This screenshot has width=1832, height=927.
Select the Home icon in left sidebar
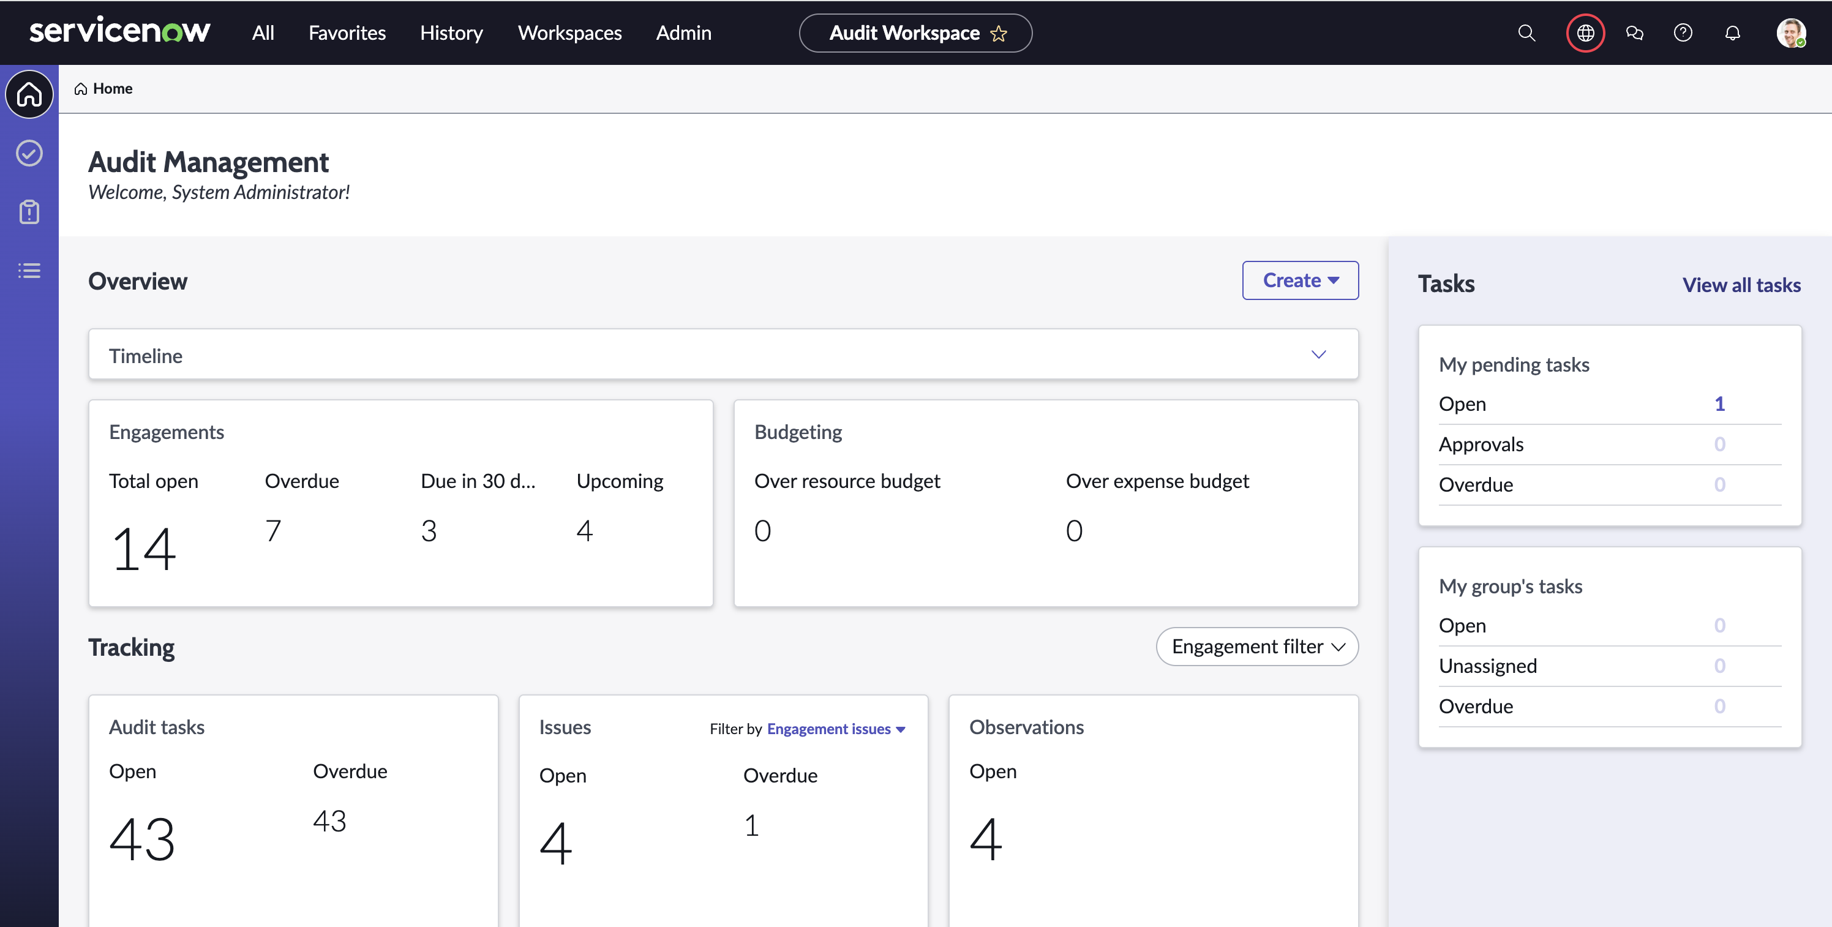coord(29,94)
